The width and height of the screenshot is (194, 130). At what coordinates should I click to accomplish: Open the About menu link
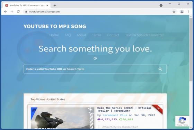81,35
